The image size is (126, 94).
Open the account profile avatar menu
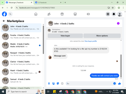pos(120,14)
